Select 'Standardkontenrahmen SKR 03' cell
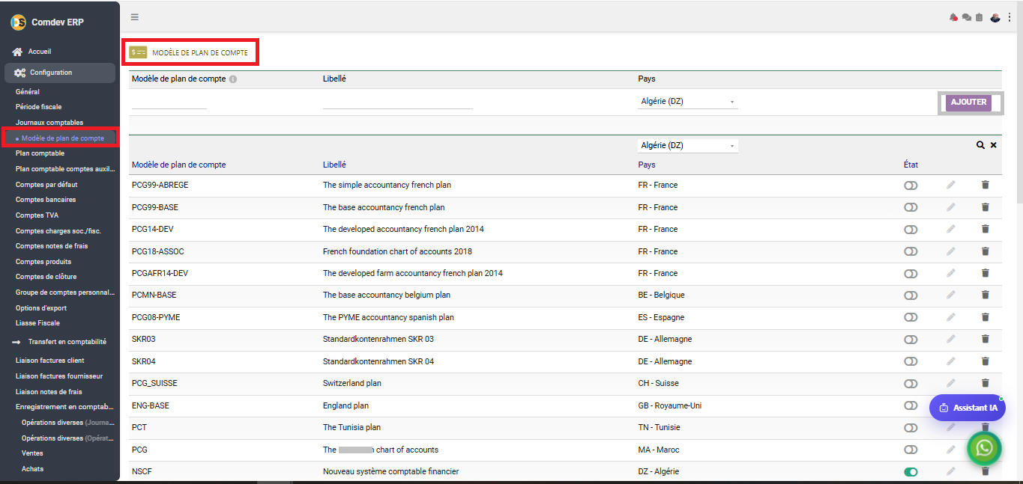The image size is (1023, 484). click(378, 339)
